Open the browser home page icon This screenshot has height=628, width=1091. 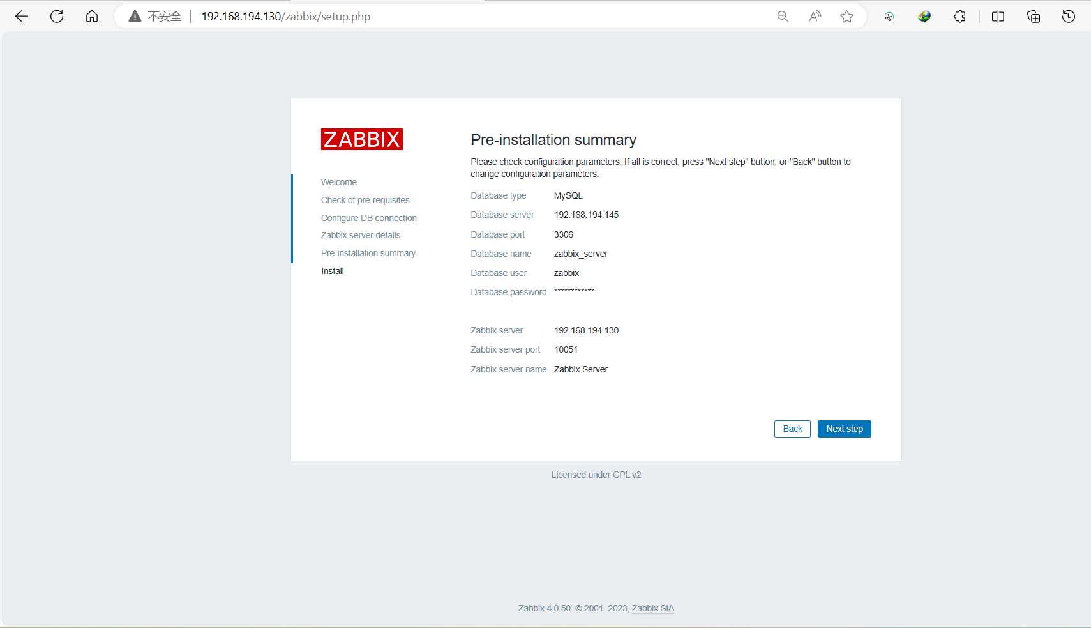tap(92, 17)
